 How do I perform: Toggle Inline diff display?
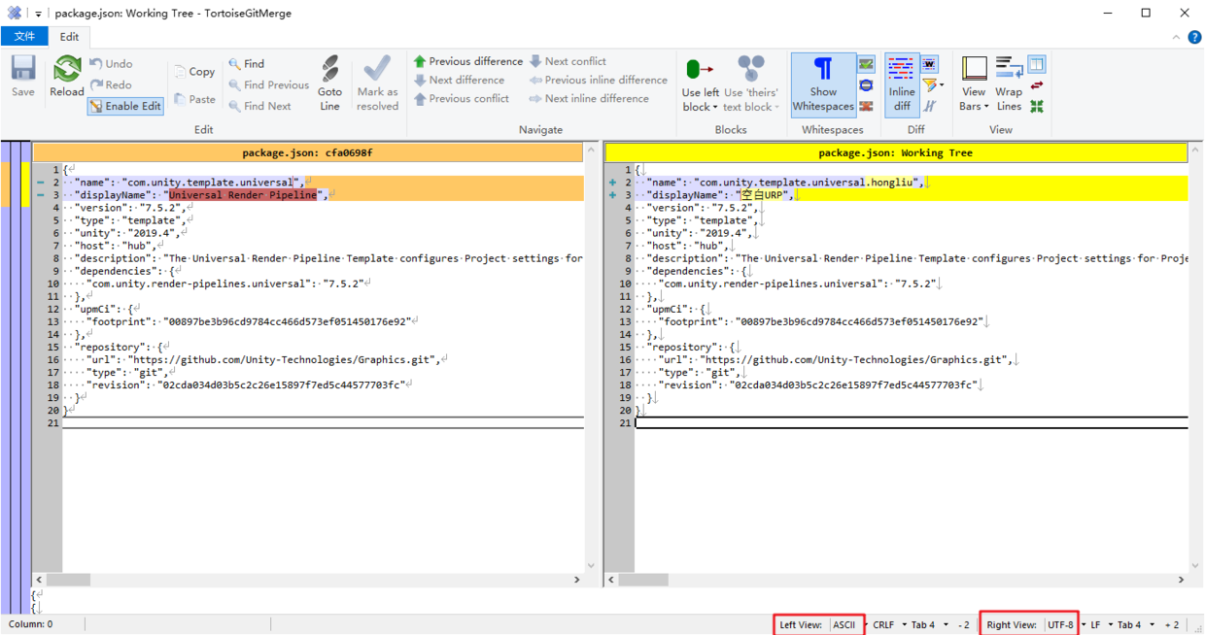pyautogui.click(x=902, y=84)
